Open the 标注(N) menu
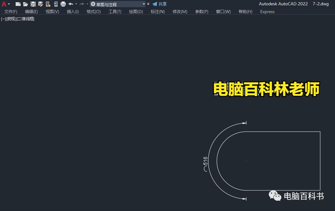Viewport: 335px width, 211px height. click(x=158, y=12)
